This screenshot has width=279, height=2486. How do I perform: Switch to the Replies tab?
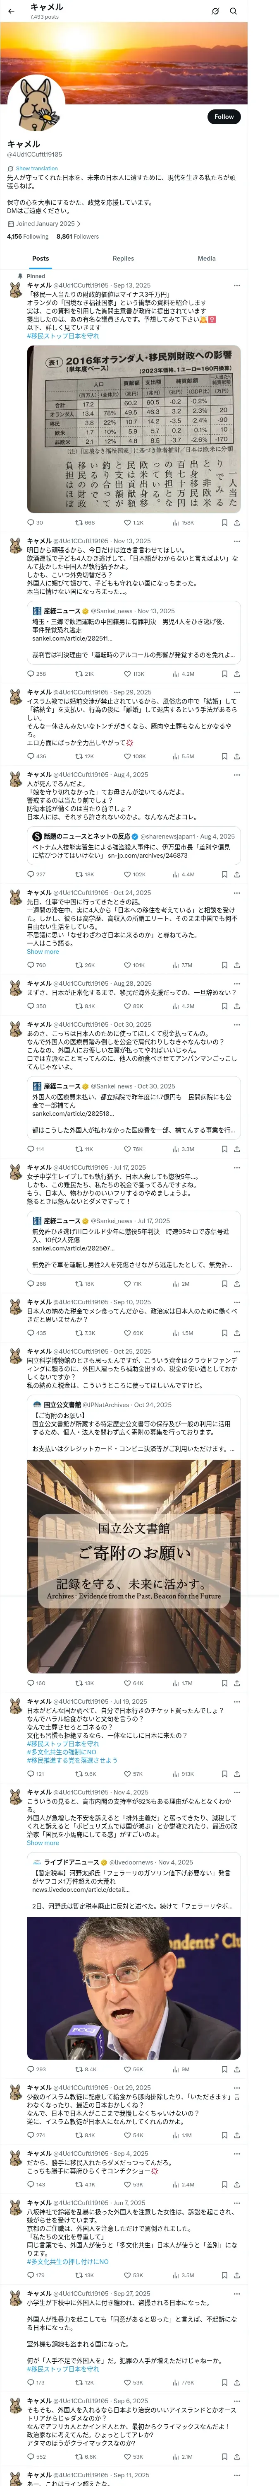coord(123,258)
